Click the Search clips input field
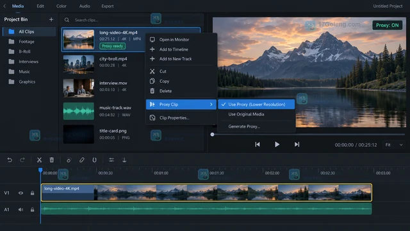The width and height of the screenshot is (410, 231). pyautogui.click(x=107, y=20)
